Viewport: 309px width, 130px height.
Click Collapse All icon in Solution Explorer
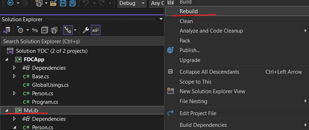click(x=45, y=30)
